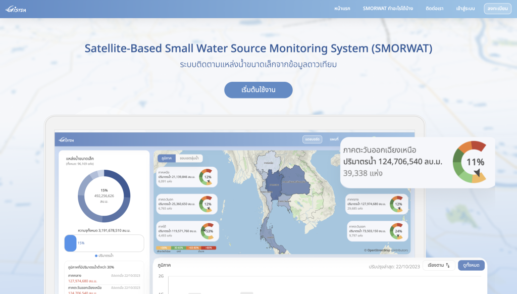Screen dimensions: 517x294
Task: Click the 24% gauge on the map card
Action: [x=397, y=231]
